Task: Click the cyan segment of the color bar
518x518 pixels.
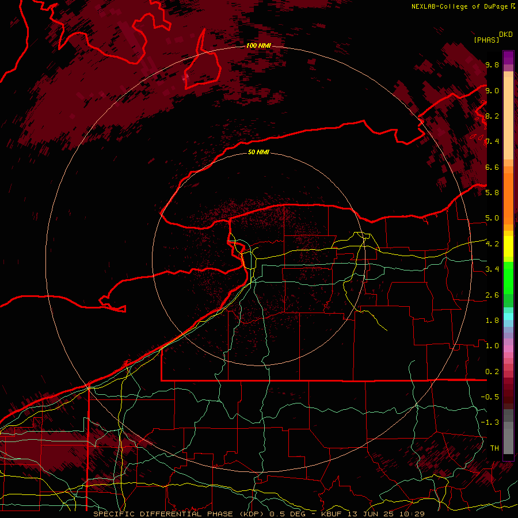Action: 508,317
